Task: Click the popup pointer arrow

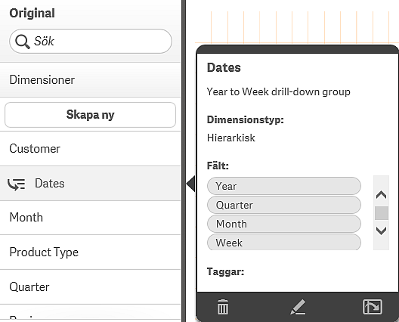Action: point(190,184)
